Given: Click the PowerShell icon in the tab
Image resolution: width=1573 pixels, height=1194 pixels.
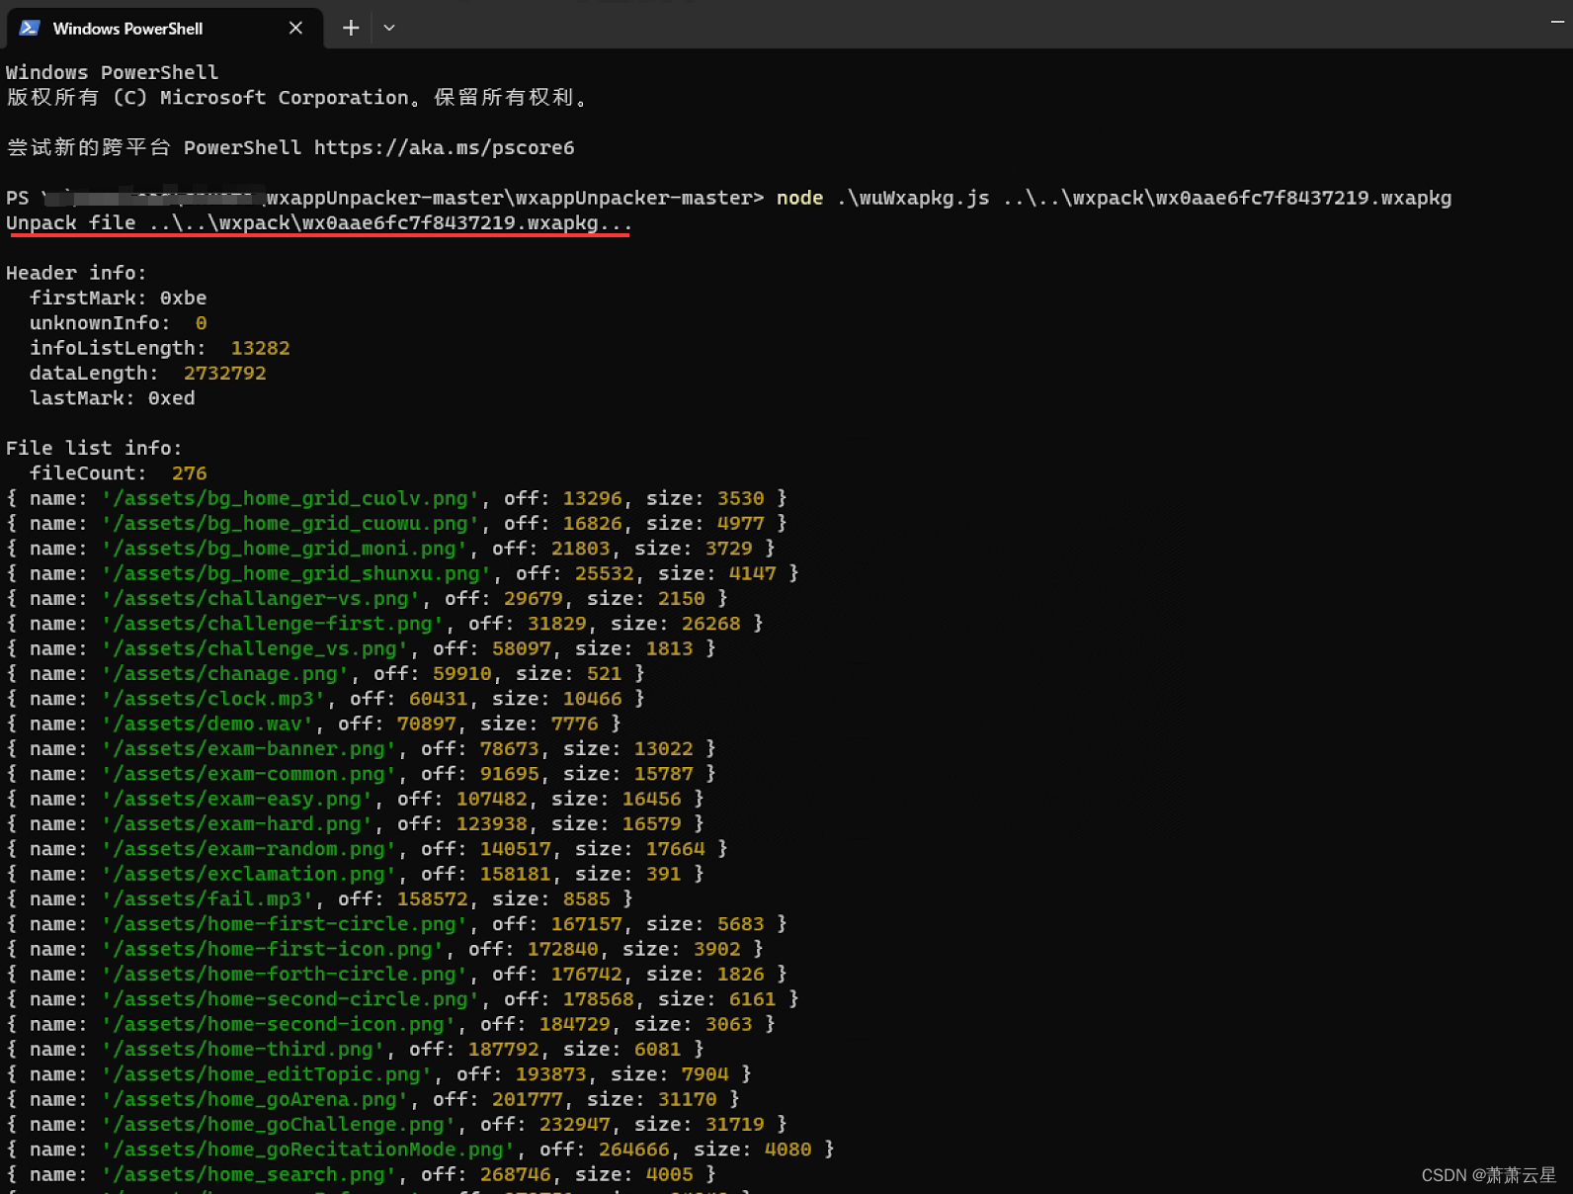Looking at the screenshot, I should 30,28.
